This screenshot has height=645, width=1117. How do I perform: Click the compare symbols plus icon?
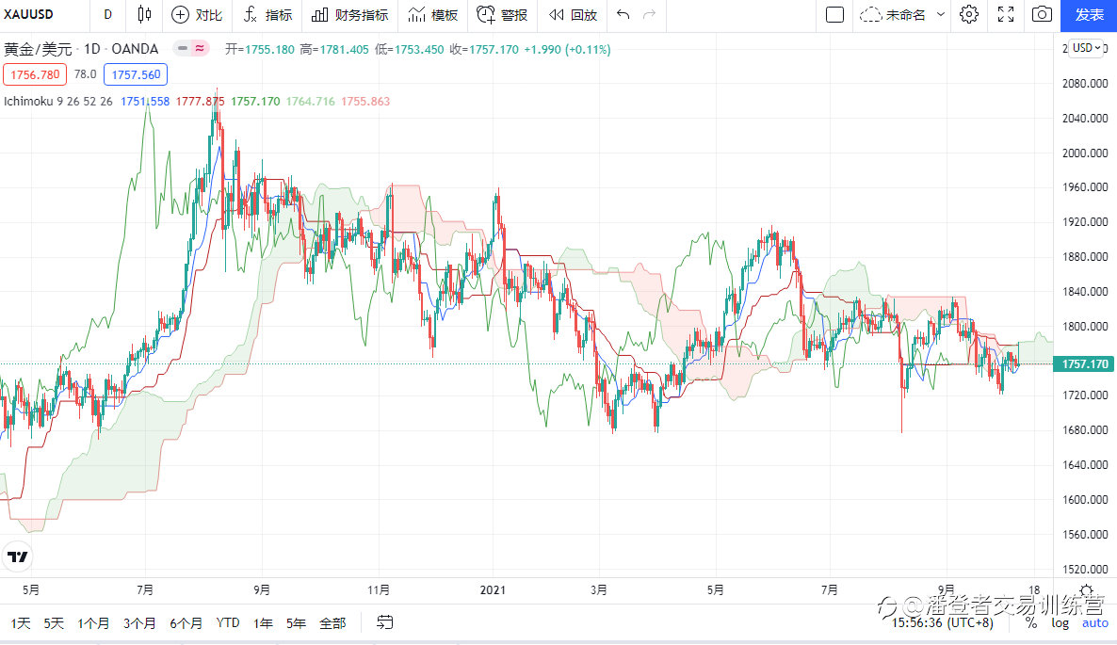[180, 14]
